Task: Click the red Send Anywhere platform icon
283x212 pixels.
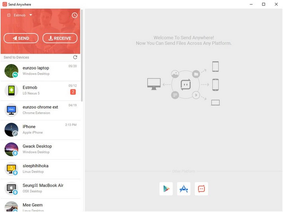Action: click(x=201, y=189)
